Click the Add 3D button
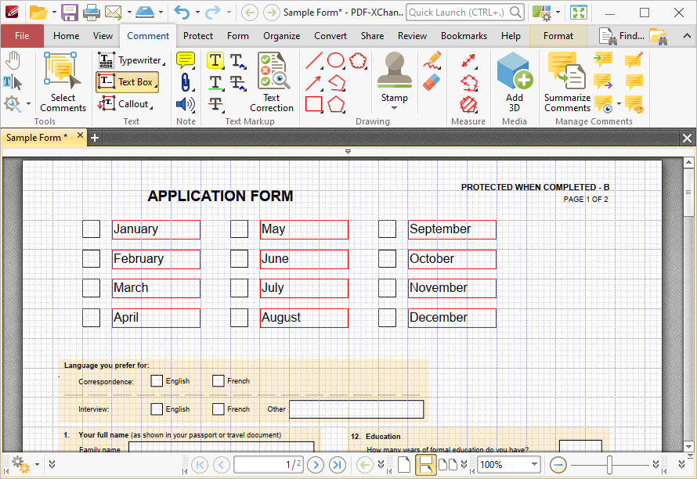Viewport: 697px width, 479px height. 515,82
